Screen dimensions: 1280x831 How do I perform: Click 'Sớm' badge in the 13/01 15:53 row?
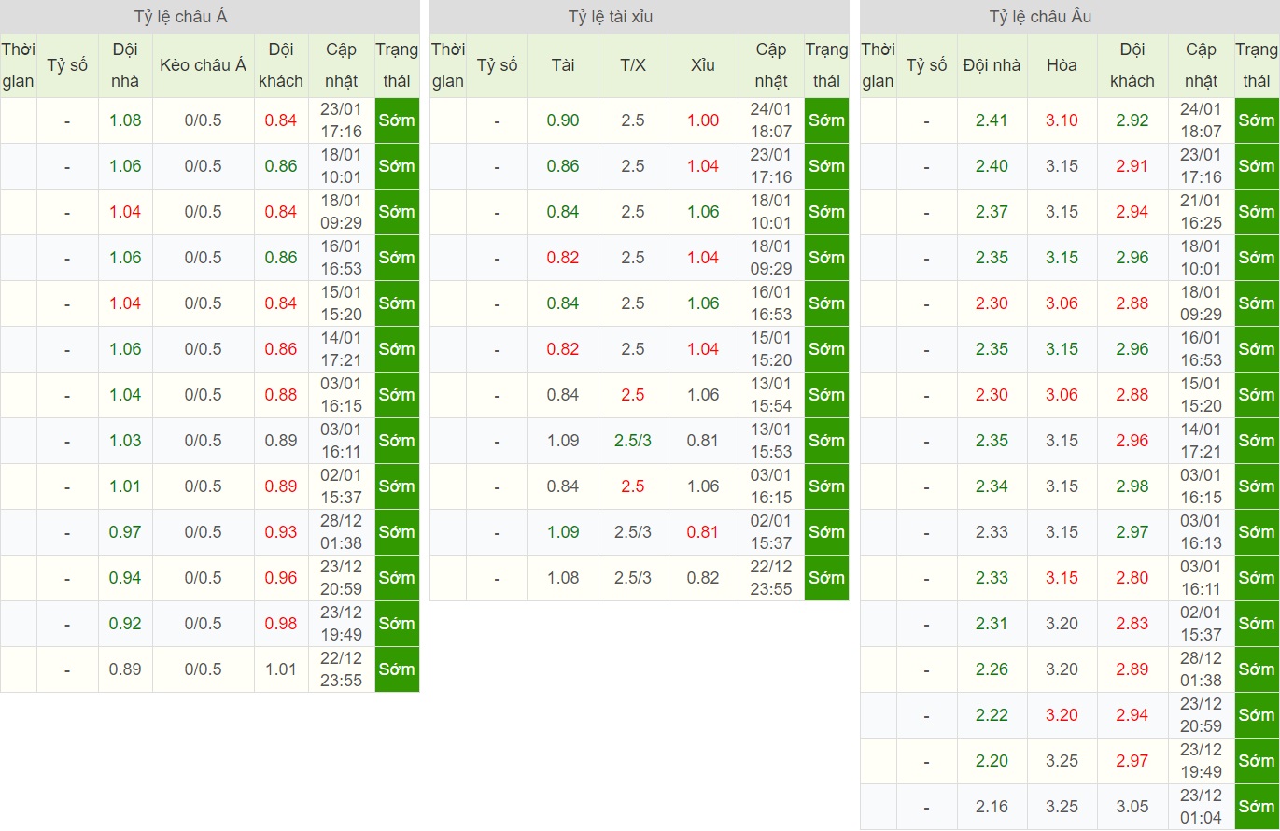click(x=827, y=441)
